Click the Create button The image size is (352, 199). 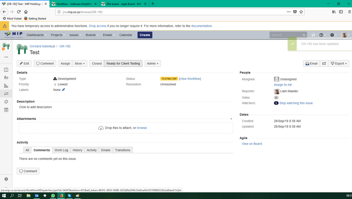(x=145, y=35)
